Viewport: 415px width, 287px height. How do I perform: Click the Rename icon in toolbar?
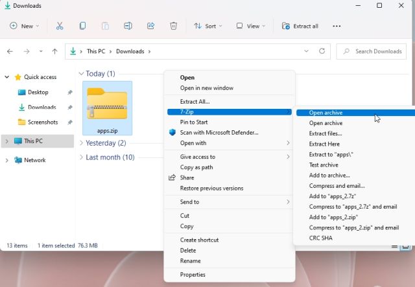tap(128, 26)
